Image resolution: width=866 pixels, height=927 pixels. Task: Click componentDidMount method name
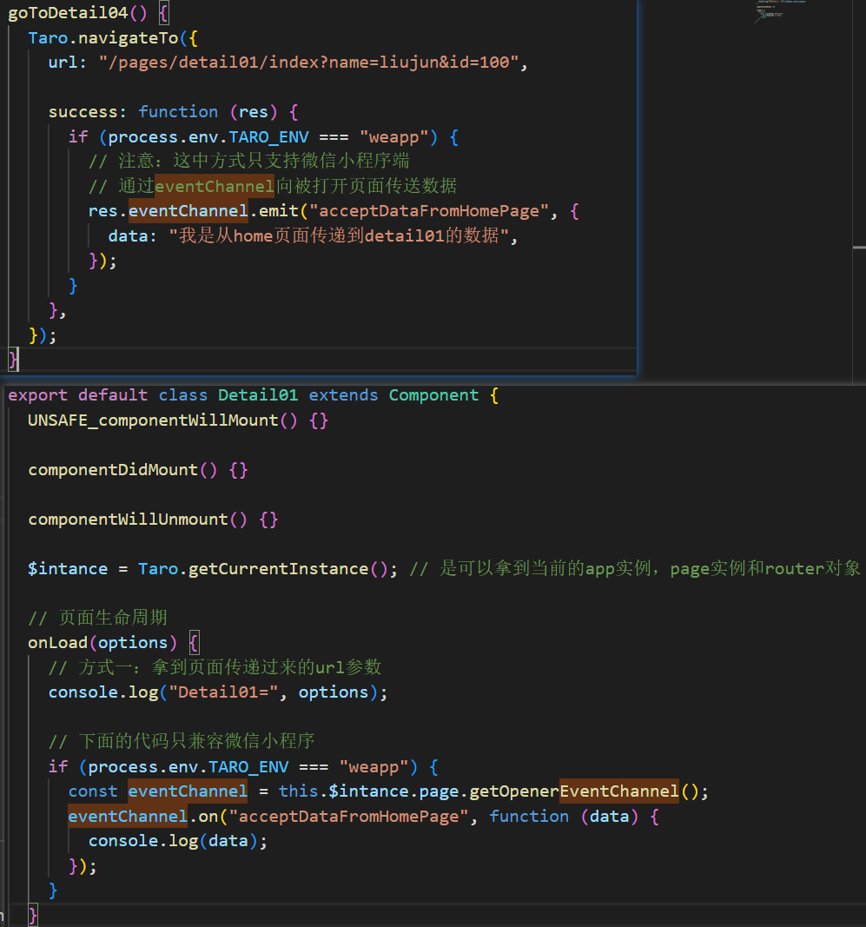click(113, 470)
